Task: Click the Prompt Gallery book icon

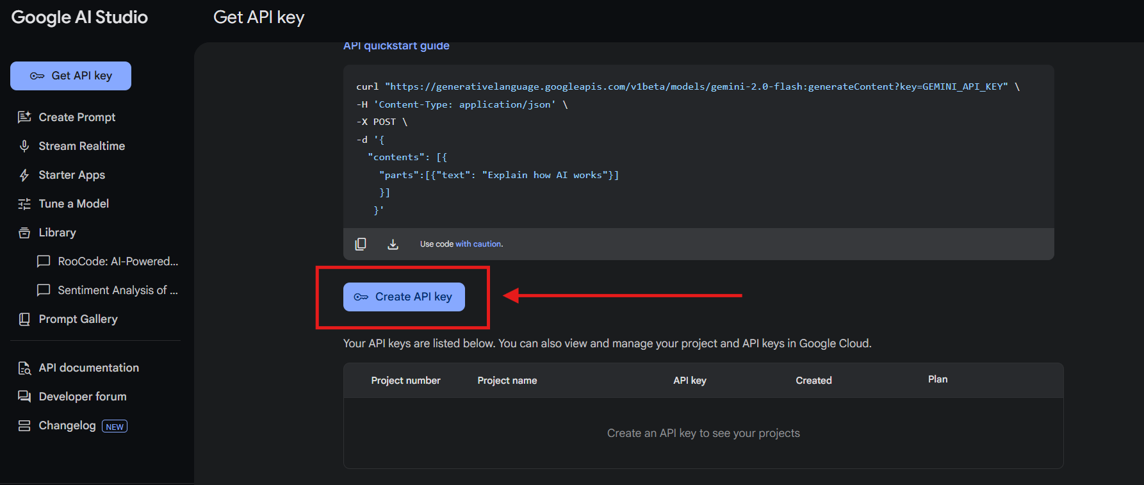Action: 24,319
